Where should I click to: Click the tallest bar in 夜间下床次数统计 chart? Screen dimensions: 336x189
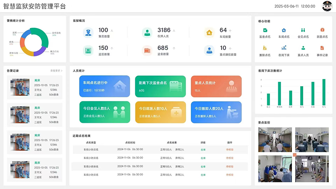[x=324, y=92]
